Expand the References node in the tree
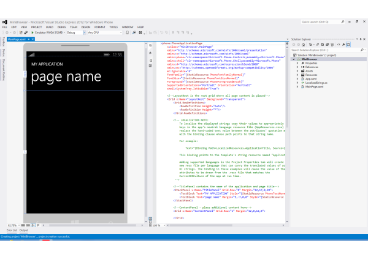Screen dimensions: 368x259 pos(297,67)
